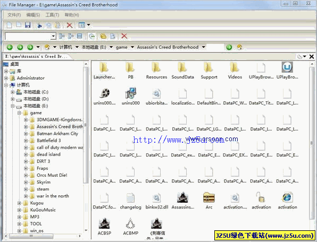
Task: Select the ACBSP game icon
Action: coord(104,227)
